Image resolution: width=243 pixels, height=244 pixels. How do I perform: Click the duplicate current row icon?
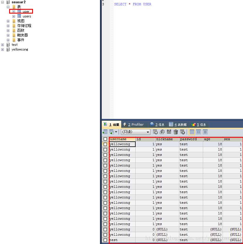point(162,132)
